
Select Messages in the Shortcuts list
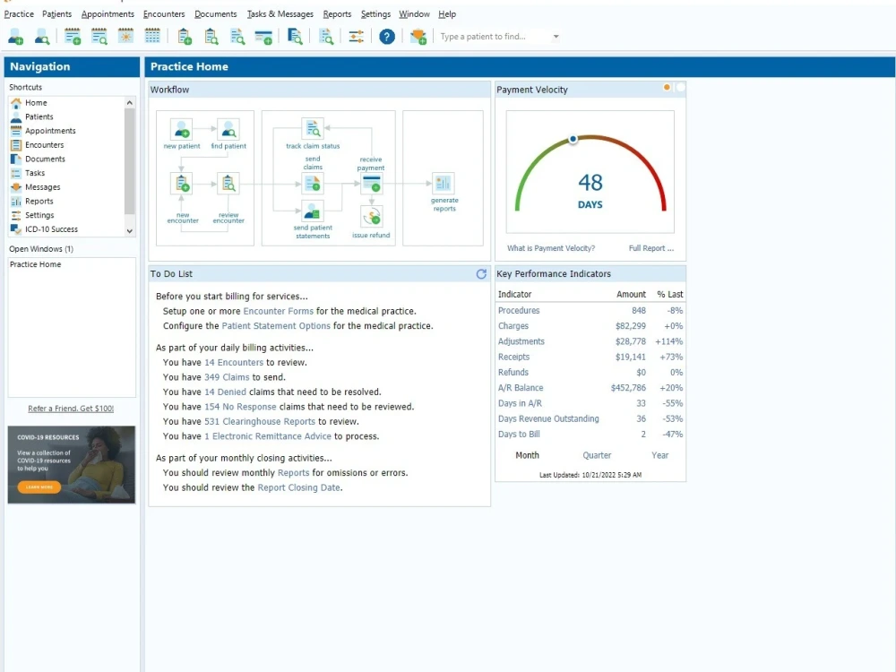[x=42, y=187]
